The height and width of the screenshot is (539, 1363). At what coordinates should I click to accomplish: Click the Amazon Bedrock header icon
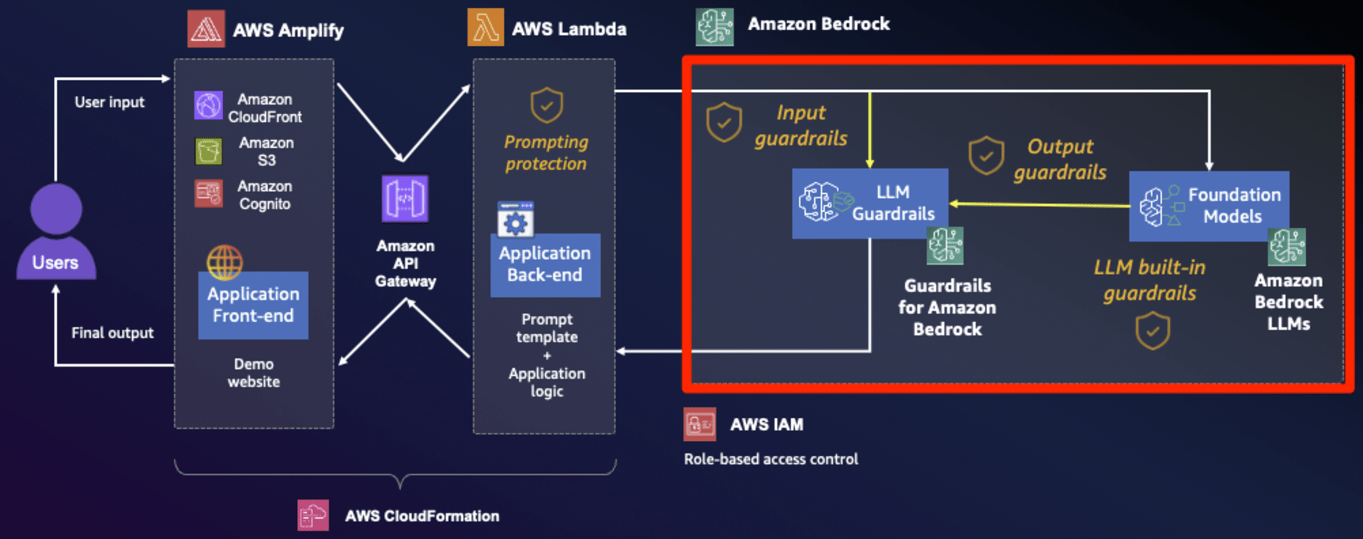pos(714,27)
